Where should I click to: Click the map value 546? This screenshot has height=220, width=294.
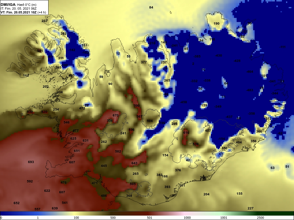pos(66,122)
